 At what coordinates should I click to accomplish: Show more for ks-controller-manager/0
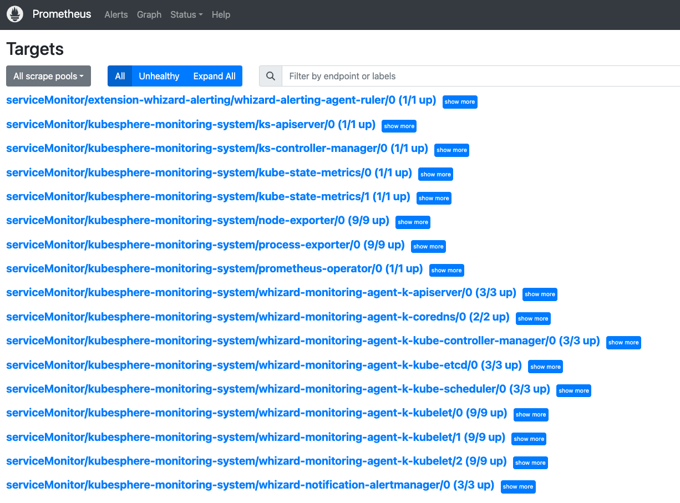[451, 150]
